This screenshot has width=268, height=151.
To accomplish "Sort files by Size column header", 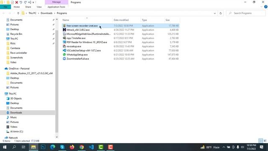I will [167, 20].
